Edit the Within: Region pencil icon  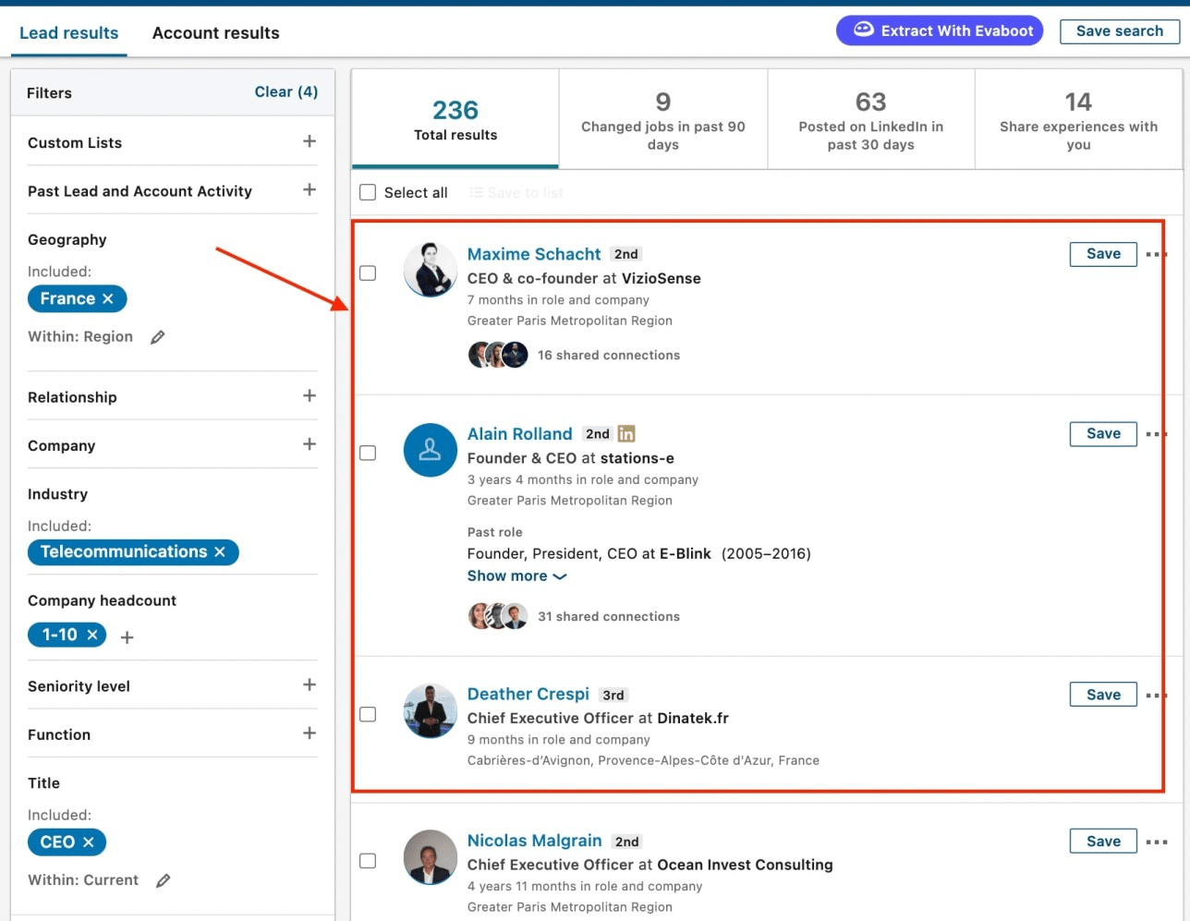158,337
